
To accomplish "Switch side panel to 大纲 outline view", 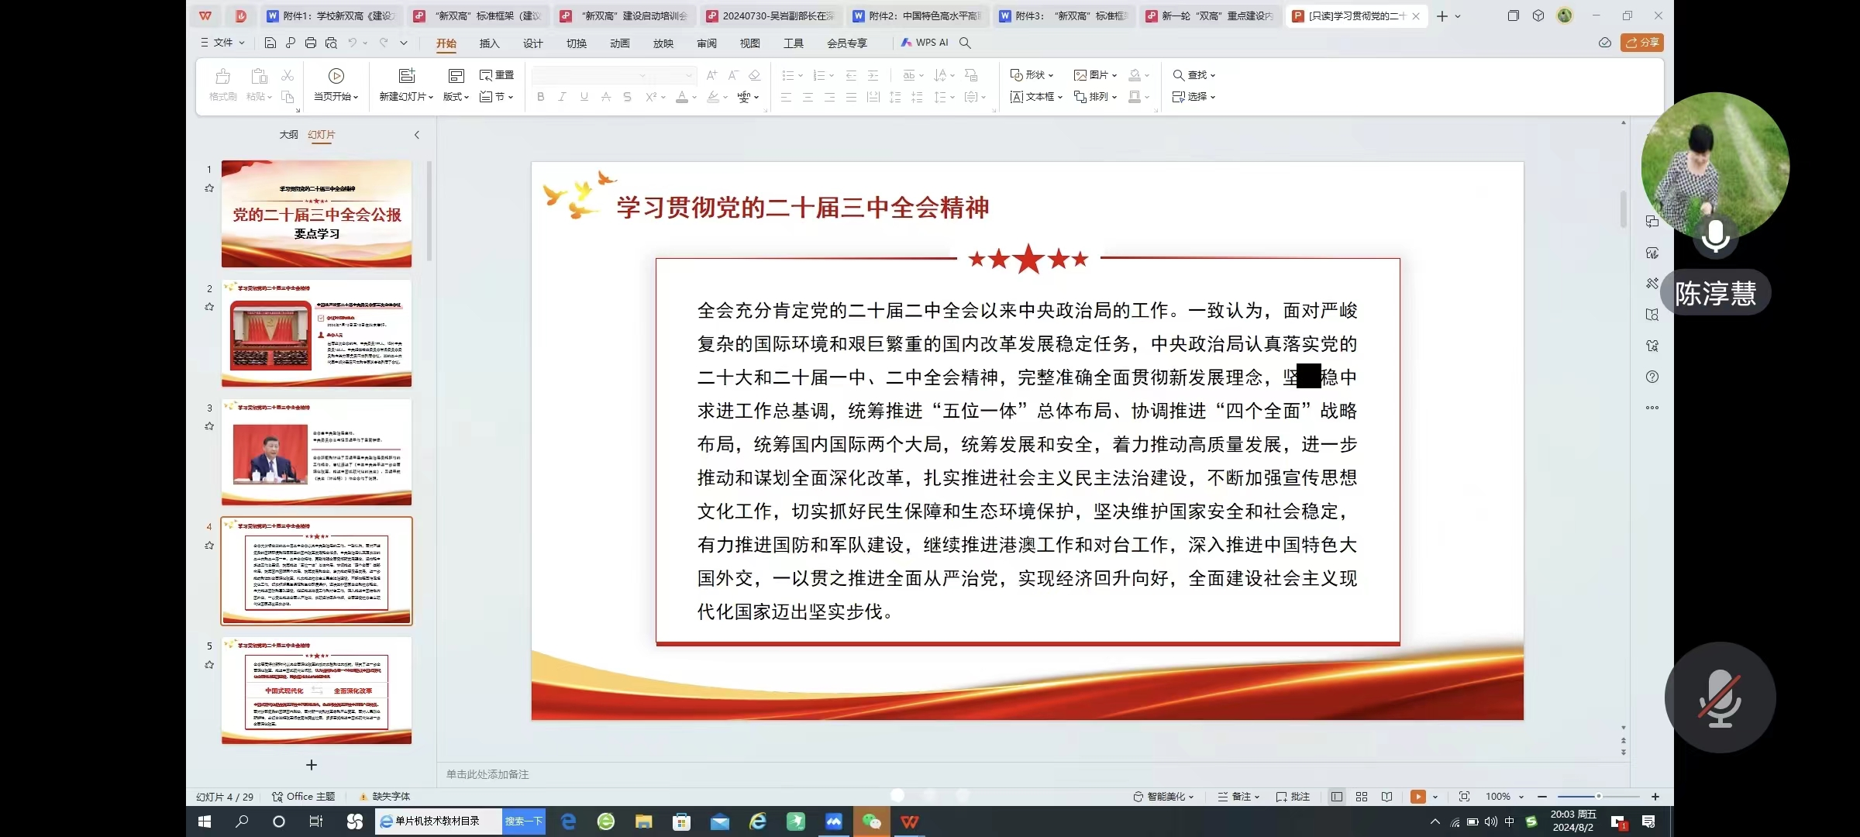I will tap(288, 135).
